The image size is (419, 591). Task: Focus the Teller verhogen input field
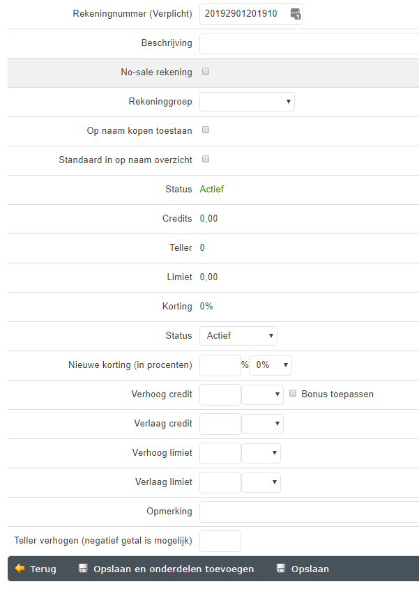click(x=220, y=541)
